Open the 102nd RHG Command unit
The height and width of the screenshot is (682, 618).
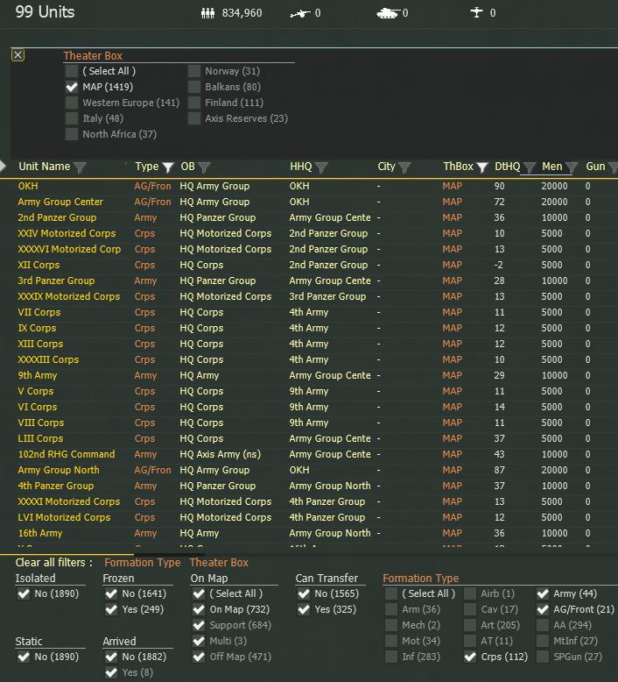point(67,455)
